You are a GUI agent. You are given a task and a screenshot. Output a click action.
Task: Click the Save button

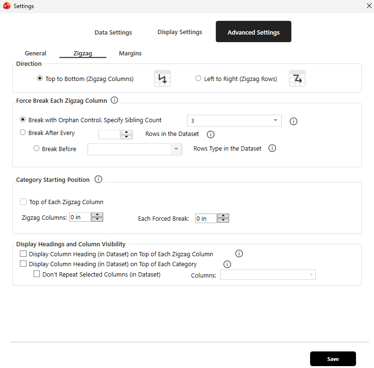pyautogui.click(x=333, y=359)
